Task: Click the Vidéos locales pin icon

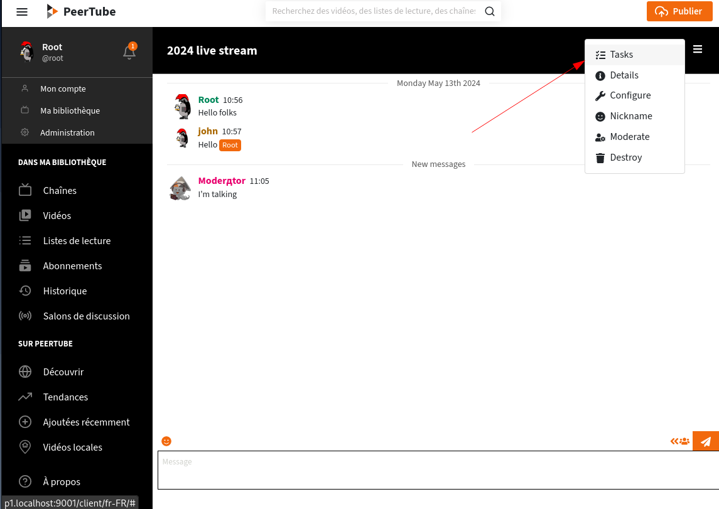Action: (25, 447)
